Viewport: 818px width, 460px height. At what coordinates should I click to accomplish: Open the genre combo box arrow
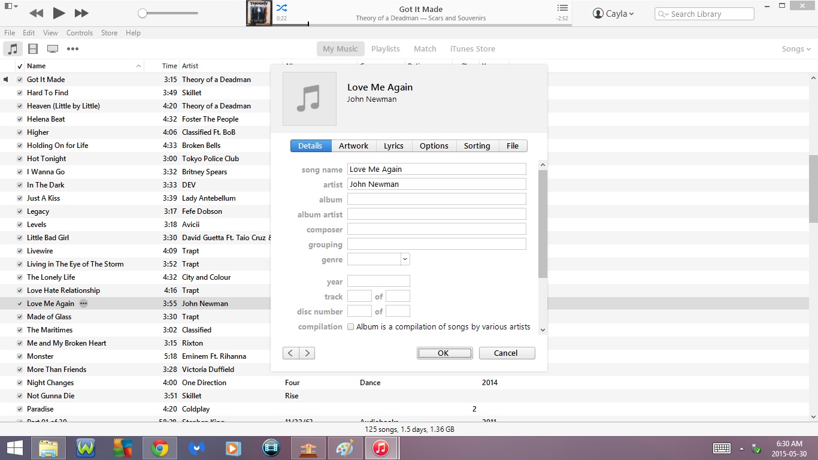[x=405, y=259]
